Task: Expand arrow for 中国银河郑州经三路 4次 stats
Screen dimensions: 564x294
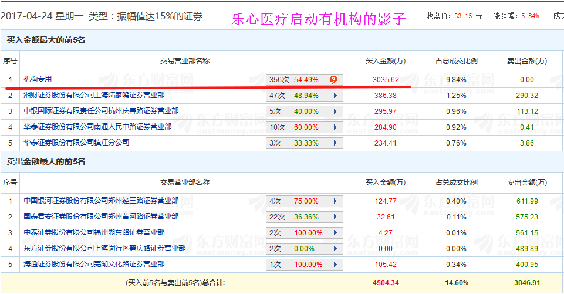Action: [335, 201]
